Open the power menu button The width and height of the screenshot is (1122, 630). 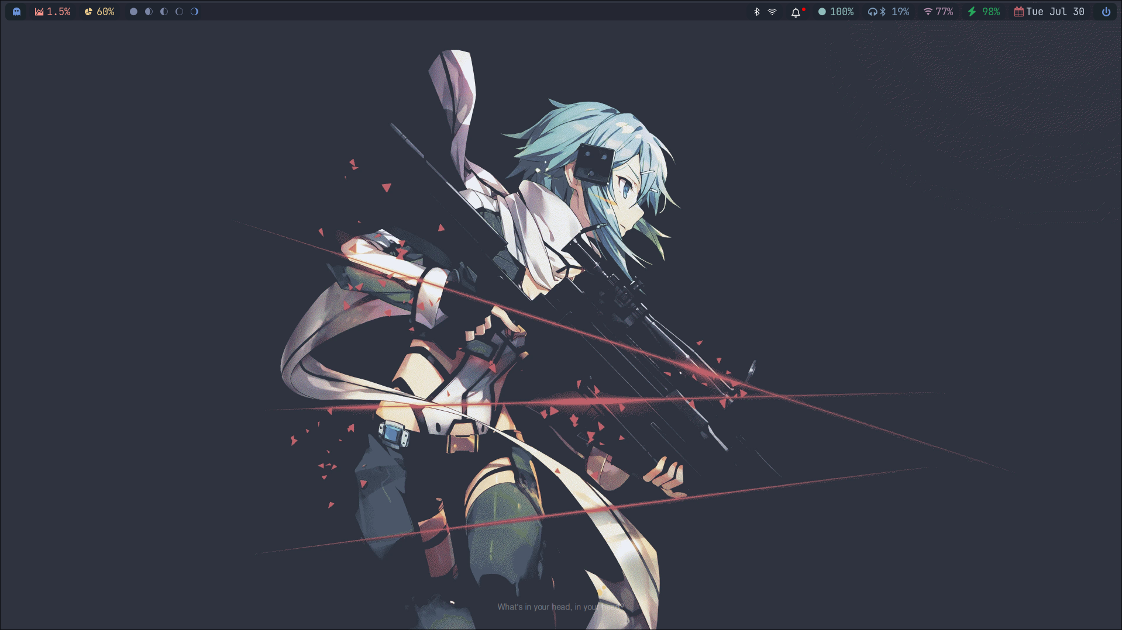1106,12
